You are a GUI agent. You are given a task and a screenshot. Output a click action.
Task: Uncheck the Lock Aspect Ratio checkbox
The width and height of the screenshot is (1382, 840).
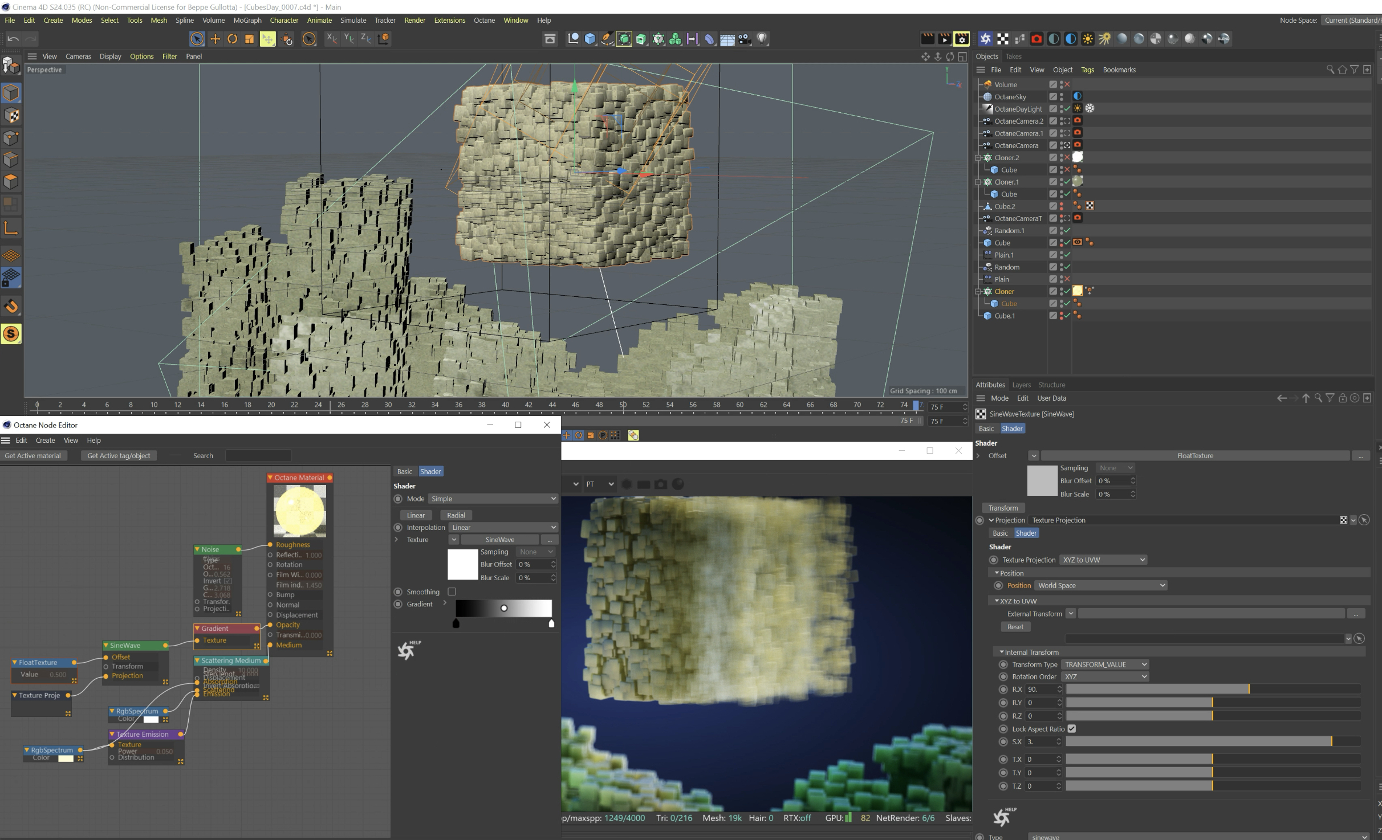[1072, 728]
